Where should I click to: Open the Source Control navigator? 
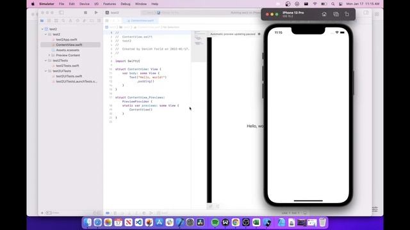click(x=49, y=20)
